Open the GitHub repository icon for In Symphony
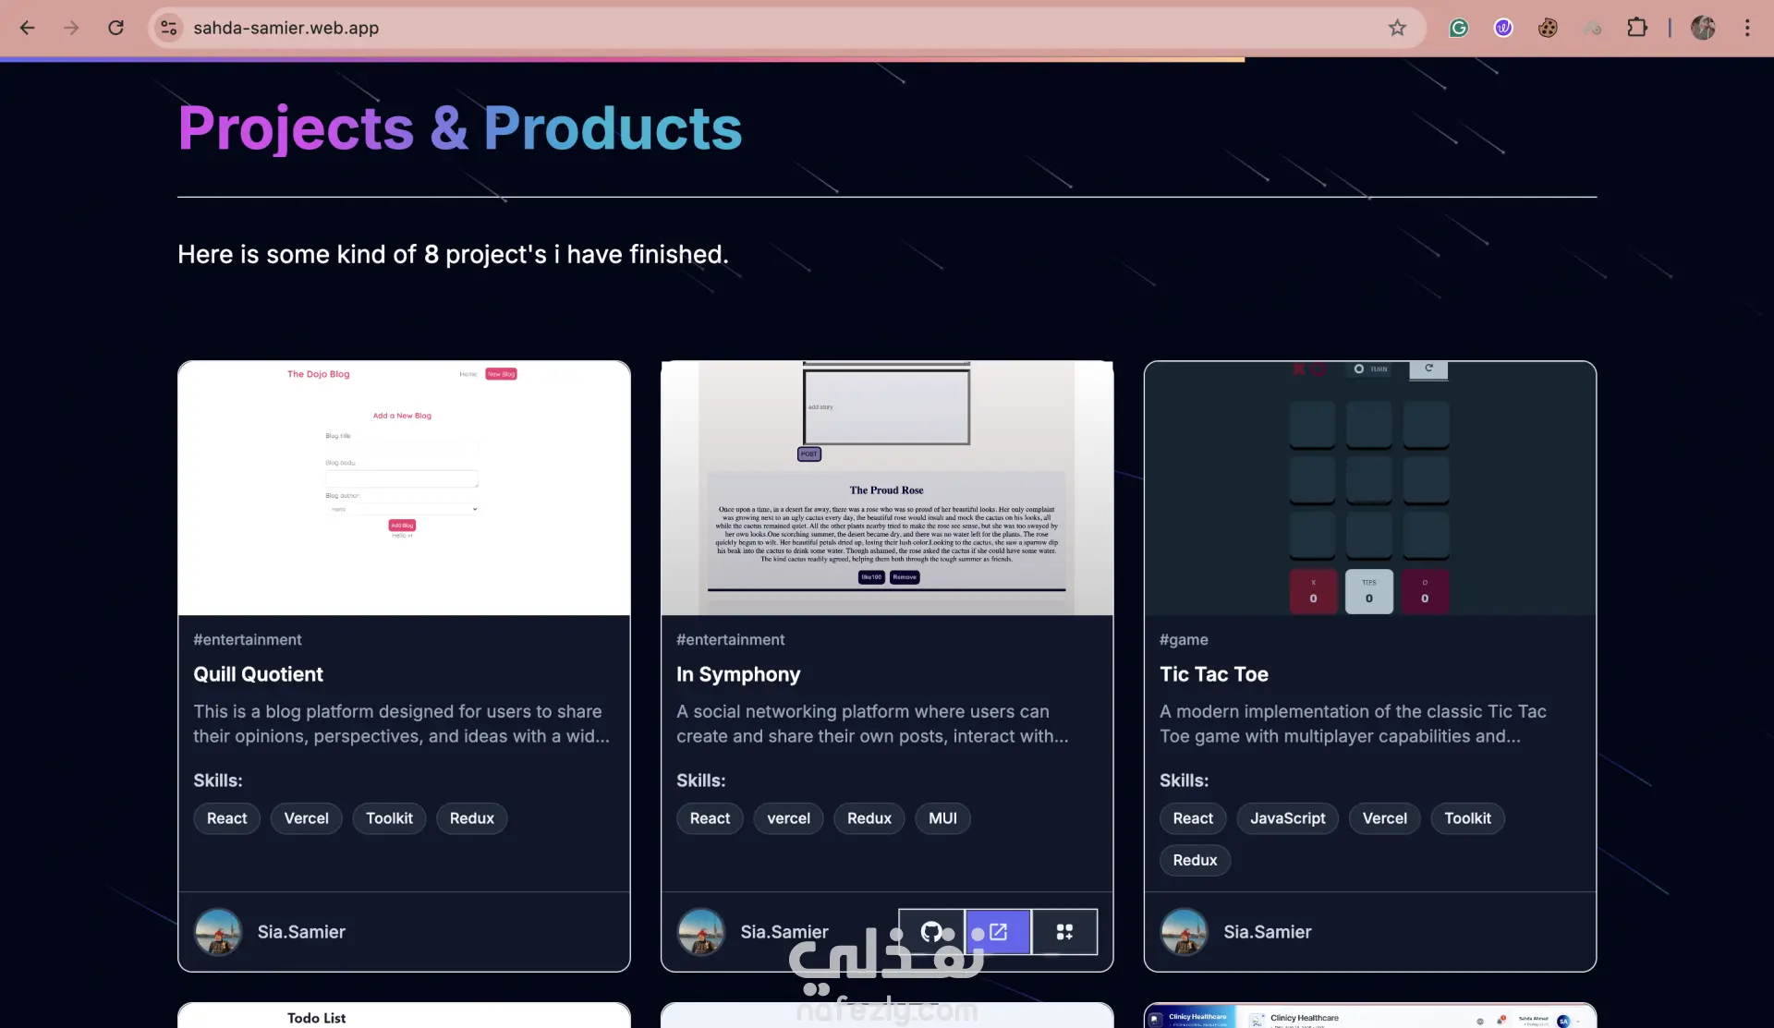The height and width of the screenshot is (1028, 1774). coord(931,932)
